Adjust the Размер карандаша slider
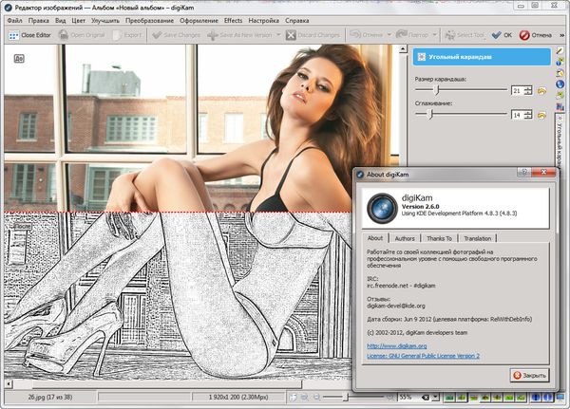This screenshot has width=570, height=409. pyautogui.click(x=461, y=90)
